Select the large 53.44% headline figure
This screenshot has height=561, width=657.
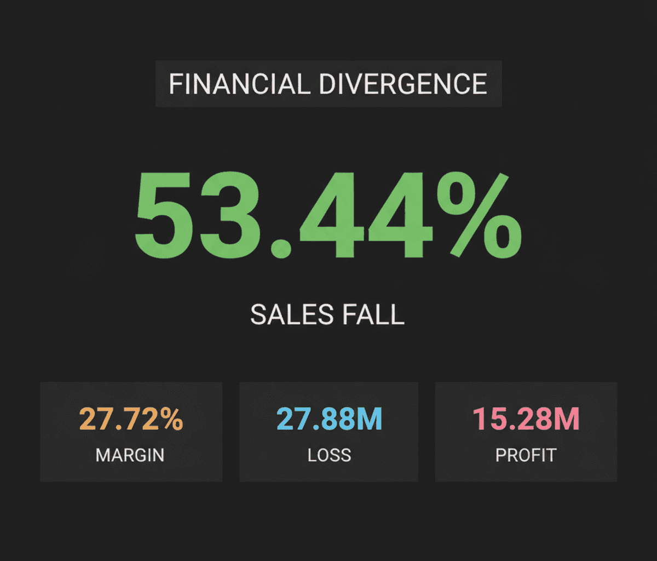click(328, 215)
